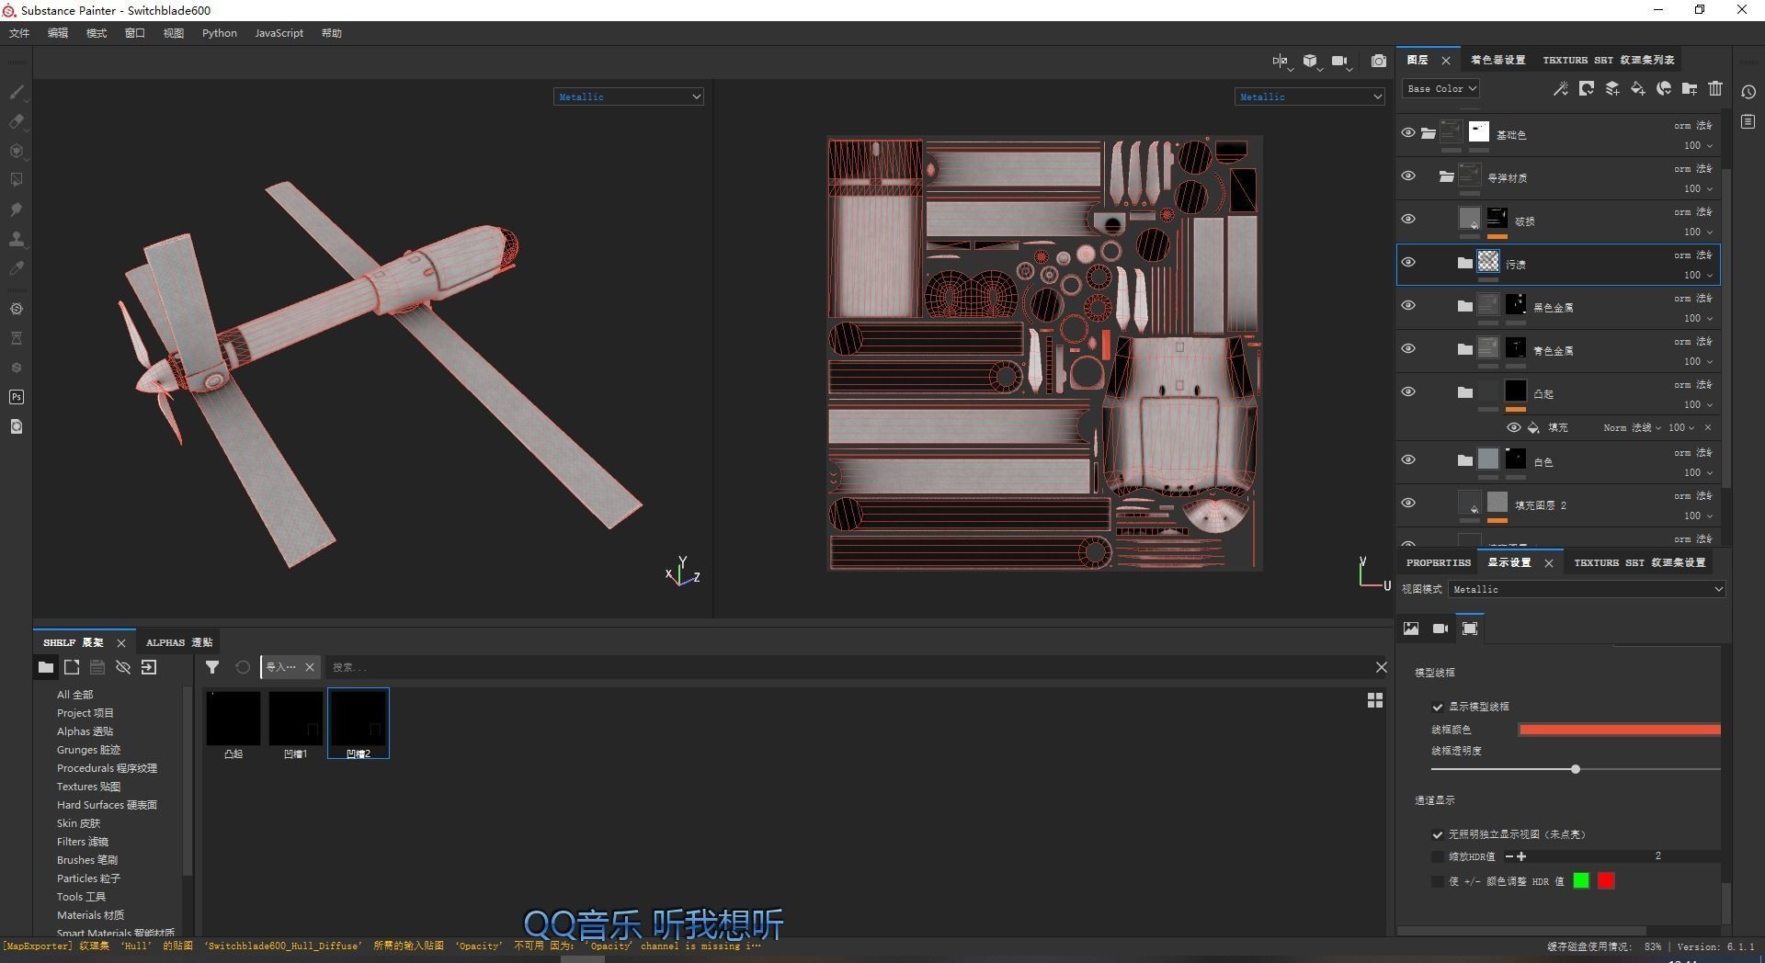The image size is (1765, 963).
Task: Open blend mode dropdown of 填充 effect
Action: point(1633,428)
